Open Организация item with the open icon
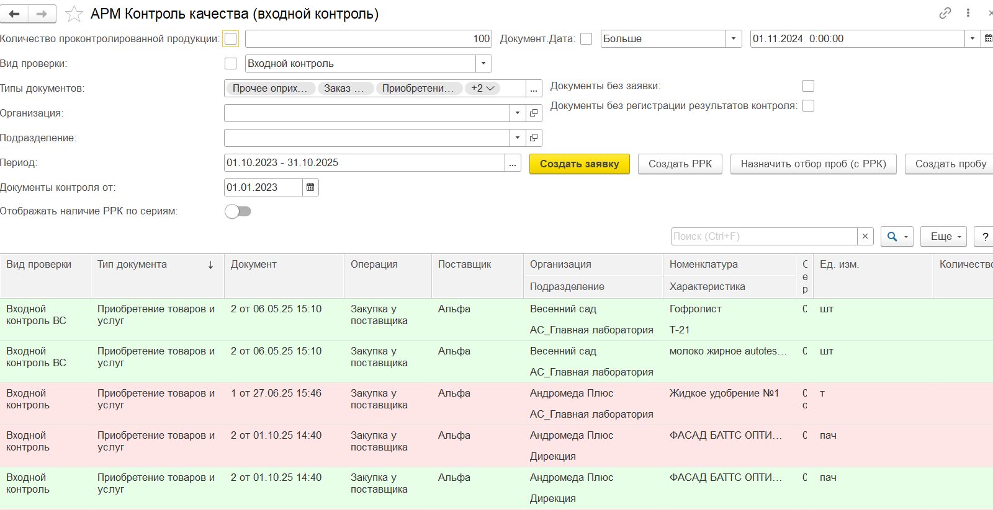This screenshot has width=993, height=510. 534,113
